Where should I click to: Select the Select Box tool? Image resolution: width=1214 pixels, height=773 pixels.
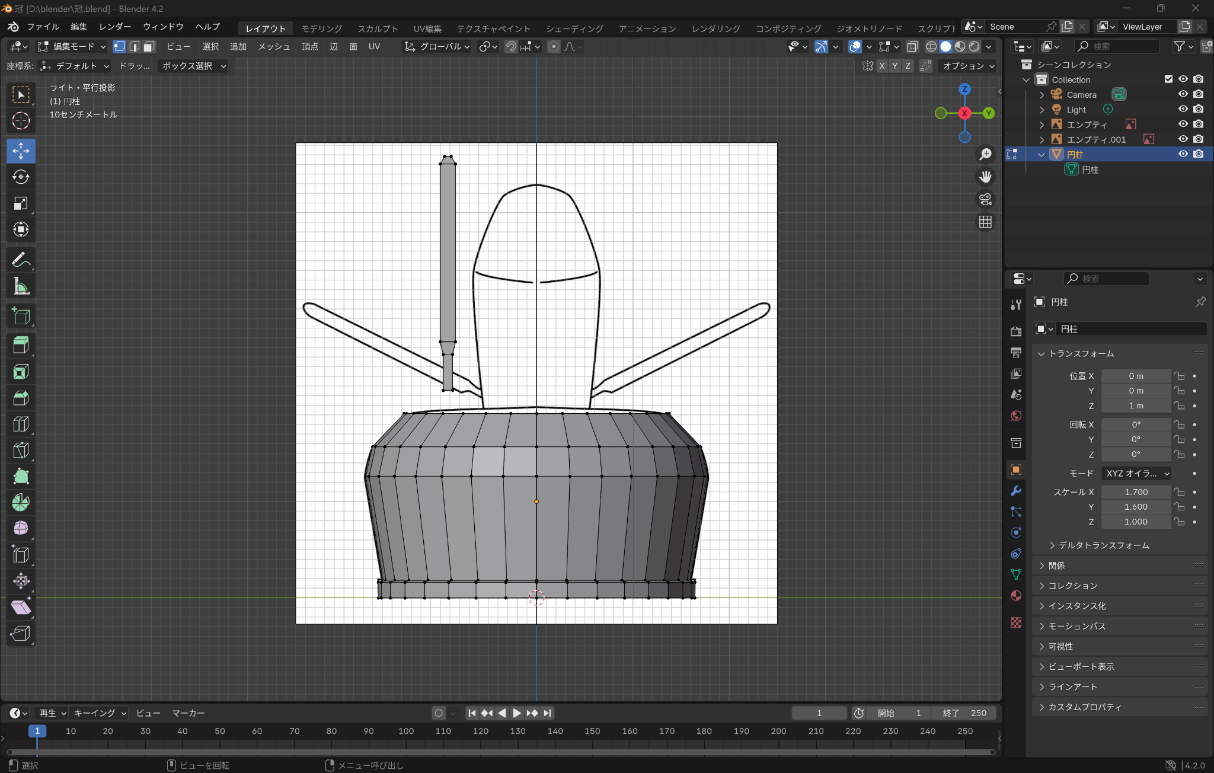point(21,95)
